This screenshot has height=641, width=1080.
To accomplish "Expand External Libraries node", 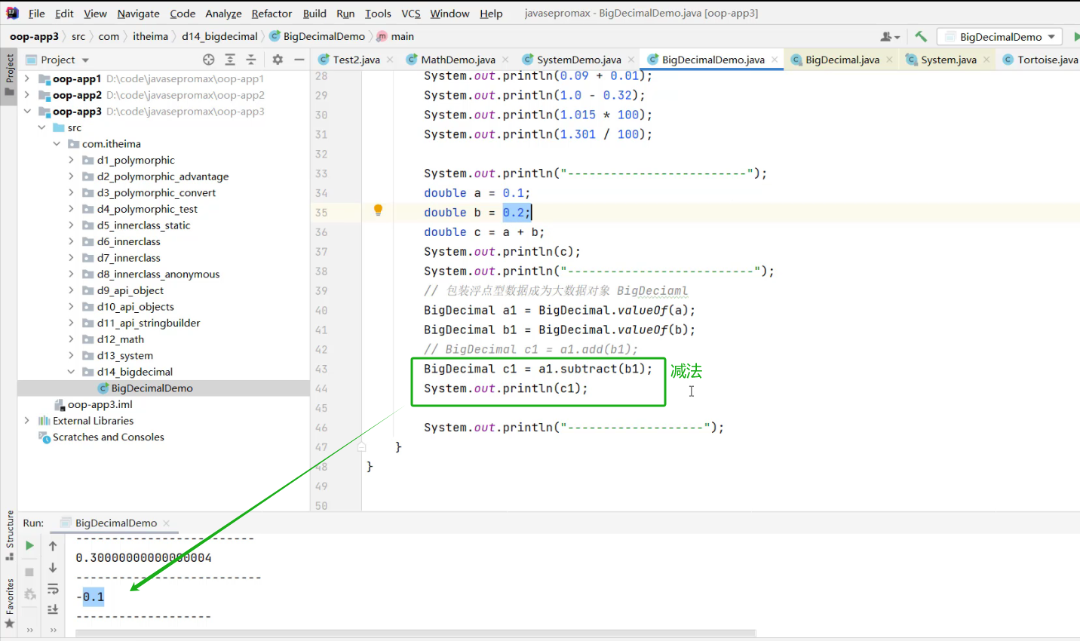I will 27,421.
